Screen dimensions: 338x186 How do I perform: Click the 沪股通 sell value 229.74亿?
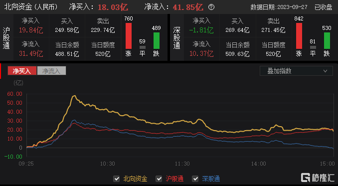coord(103,30)
